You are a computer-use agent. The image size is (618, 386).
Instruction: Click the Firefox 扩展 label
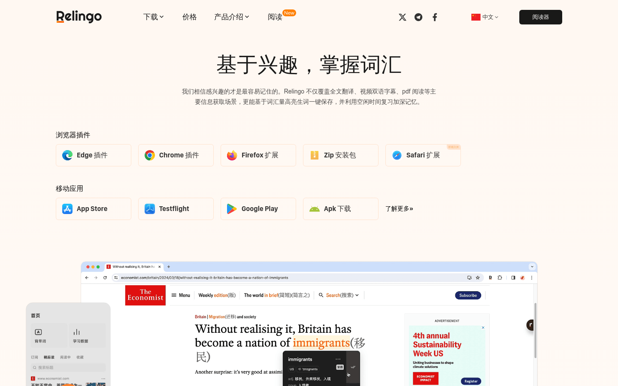pos(260,155)
